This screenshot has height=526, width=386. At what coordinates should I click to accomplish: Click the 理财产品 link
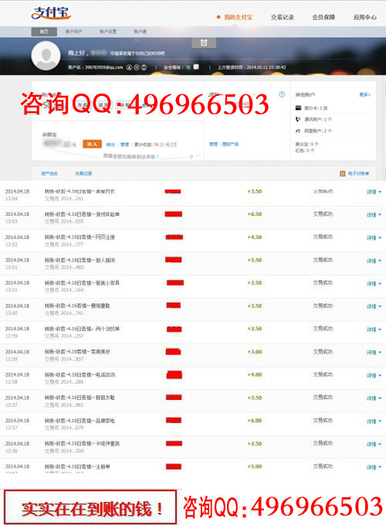(229, 144)
